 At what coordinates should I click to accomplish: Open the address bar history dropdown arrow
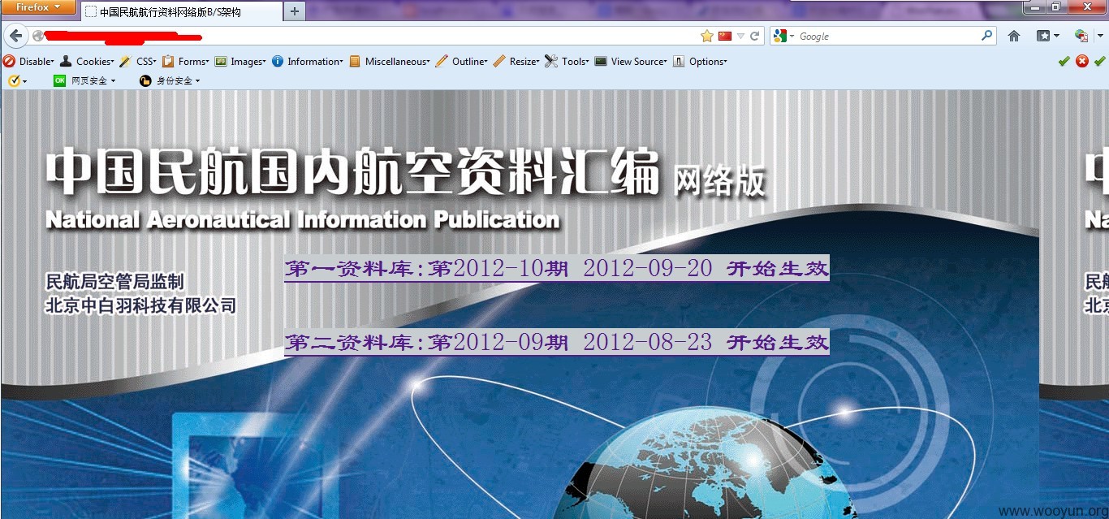click(740, 36)
